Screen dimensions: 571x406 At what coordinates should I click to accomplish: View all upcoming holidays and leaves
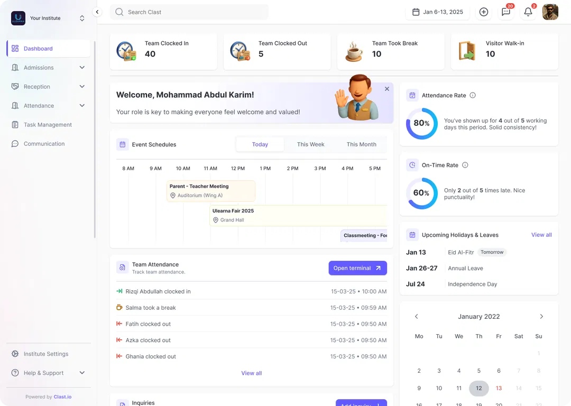coord(541,235)
